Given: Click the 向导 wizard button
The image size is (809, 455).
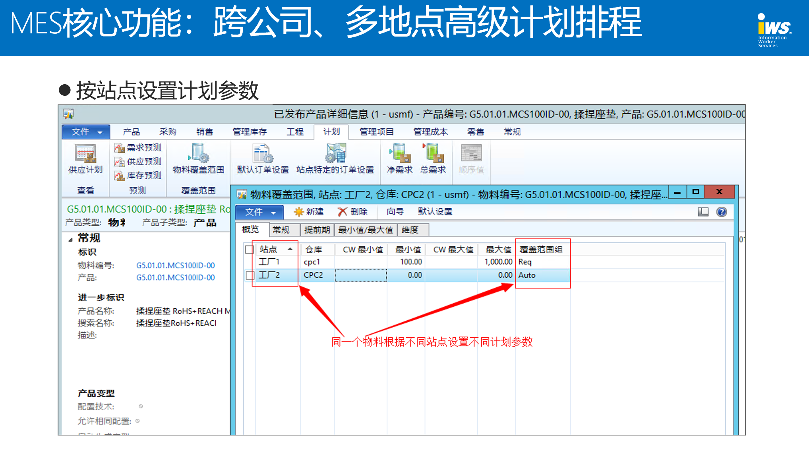Looking at the screenshot, I should pos(395,212).
